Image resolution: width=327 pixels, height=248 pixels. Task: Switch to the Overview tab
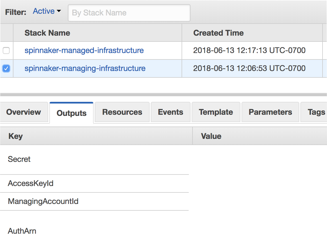[24, 112]
